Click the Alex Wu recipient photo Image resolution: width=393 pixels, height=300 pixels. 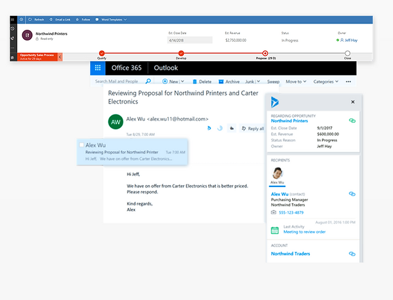278,173
